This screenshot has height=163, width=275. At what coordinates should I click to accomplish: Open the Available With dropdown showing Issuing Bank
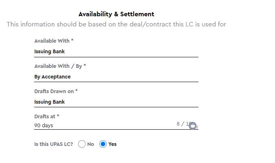116,52
